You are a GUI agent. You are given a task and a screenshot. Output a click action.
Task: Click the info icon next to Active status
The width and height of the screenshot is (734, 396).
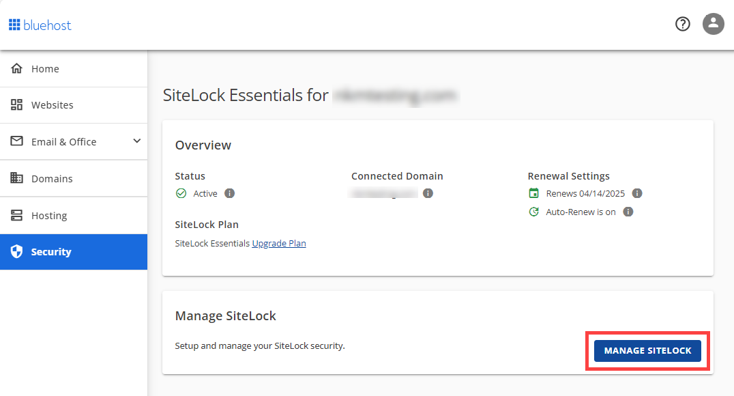coord(229,193)
